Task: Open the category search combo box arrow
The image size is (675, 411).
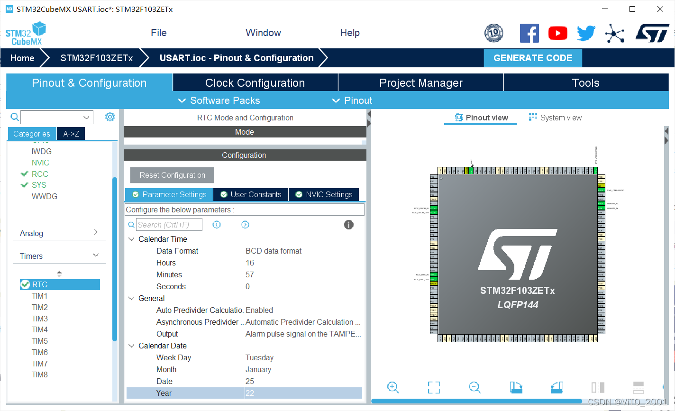Action: click(x=86, y=118)
